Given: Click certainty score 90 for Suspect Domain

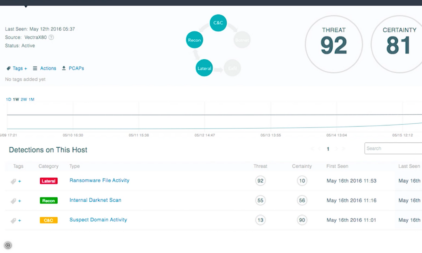Looking at the screenshot, I should point(302,220).
